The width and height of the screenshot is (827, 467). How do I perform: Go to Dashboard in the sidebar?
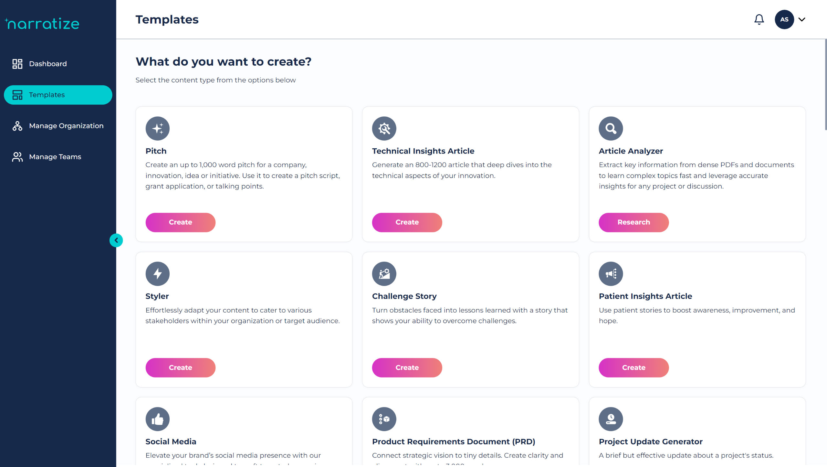tap(48, 64)
